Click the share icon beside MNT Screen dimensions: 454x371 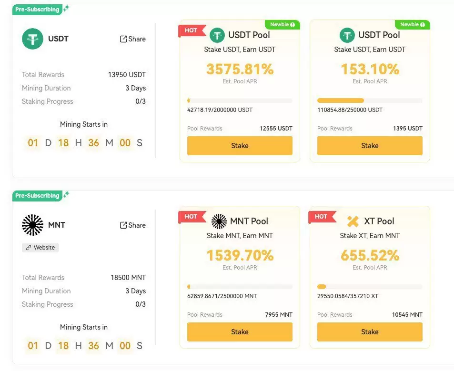click(x=123, y=225)
